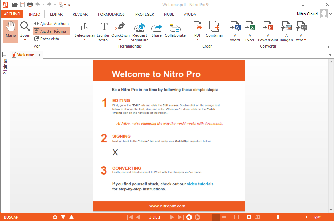The height and width of the screenshot is (221, 334).
Task: Expand the Páginas side panel
Action: click(x=5, y=63)
